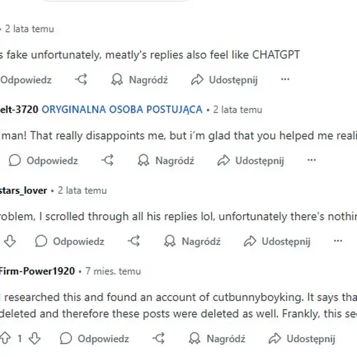Image resolution: width=357 pixels, height=357 pixels.
Task: Share original poster's comment via Udostępnij
Action: coord(251,160)
